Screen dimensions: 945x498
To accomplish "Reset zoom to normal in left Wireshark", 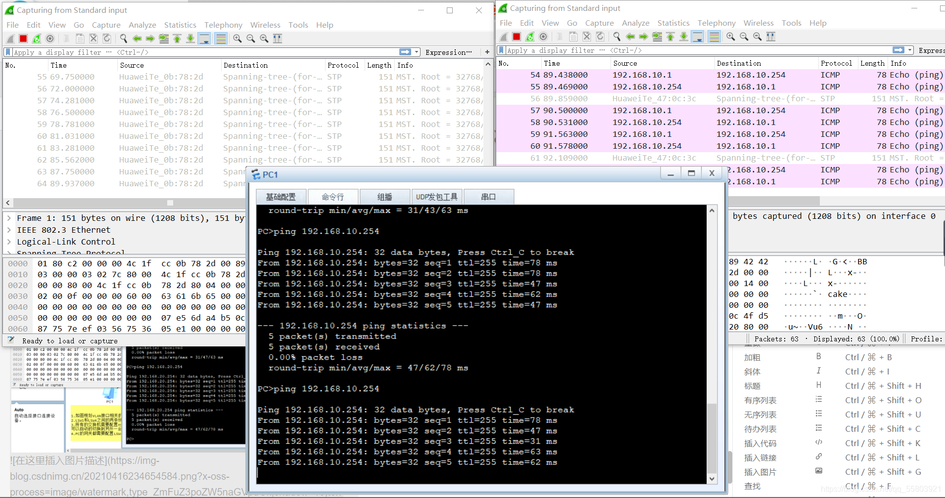I will pyautogui.click(x=264, y=39).
